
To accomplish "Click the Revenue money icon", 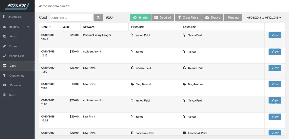I will [x=4, y=85].
